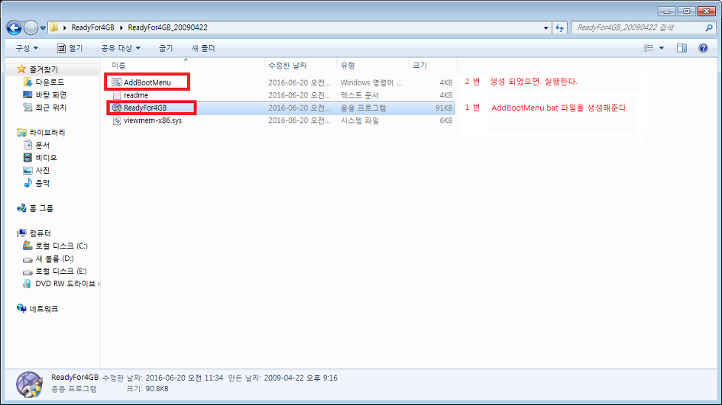
Task: Click the Refresh button beside address bar
Action: [559, 27]
